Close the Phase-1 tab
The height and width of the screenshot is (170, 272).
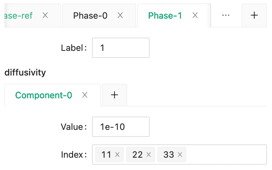(x=195, y=15)
